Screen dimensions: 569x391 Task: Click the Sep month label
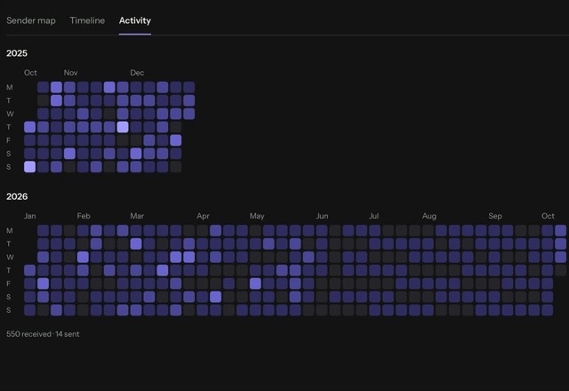pos(495,216)
